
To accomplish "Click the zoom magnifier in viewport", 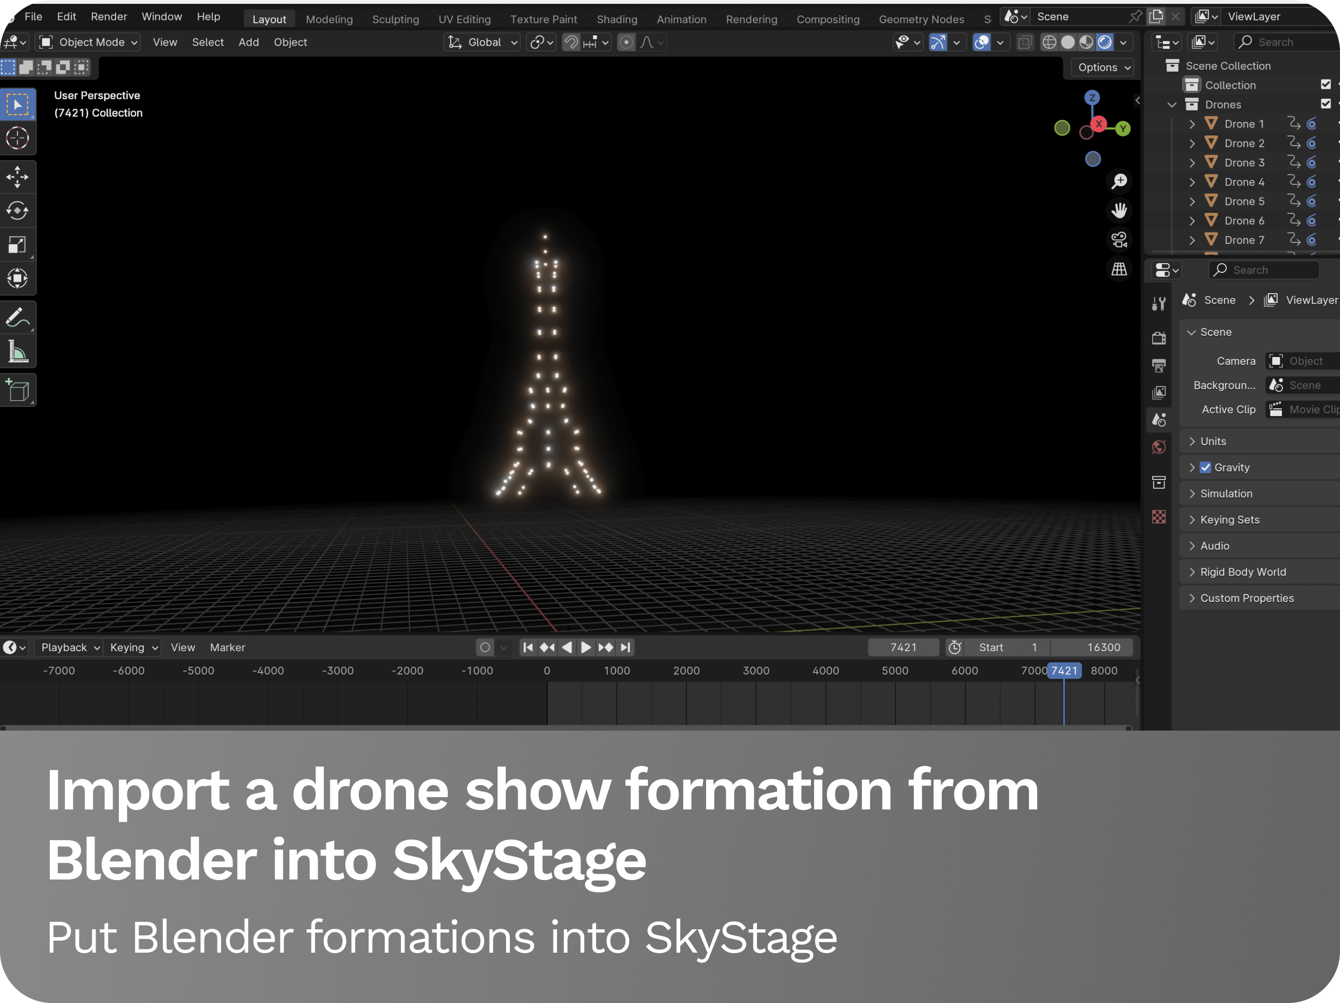I will click(x=1119, y=181).
